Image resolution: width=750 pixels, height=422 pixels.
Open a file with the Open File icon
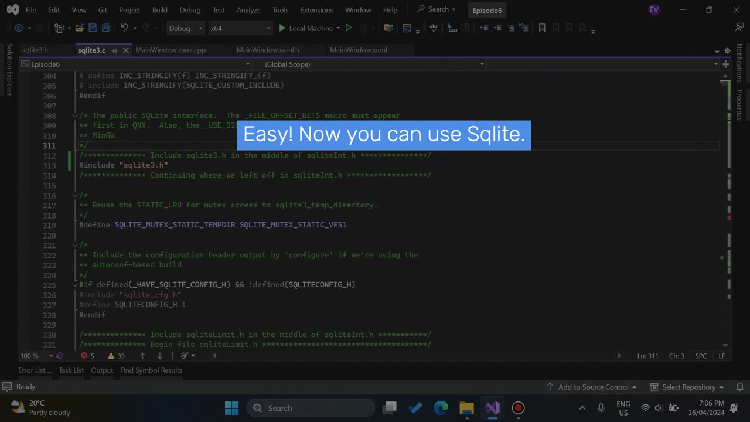79,28
